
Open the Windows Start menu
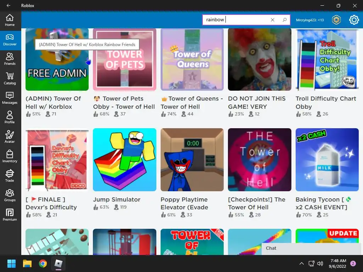coord(11,263)
